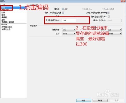Choose the Nvidia NVENC encoder option
This screenshot has width=126, height=103.
point(103,9)
